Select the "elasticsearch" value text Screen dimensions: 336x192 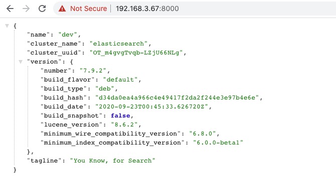coord(118,43)
